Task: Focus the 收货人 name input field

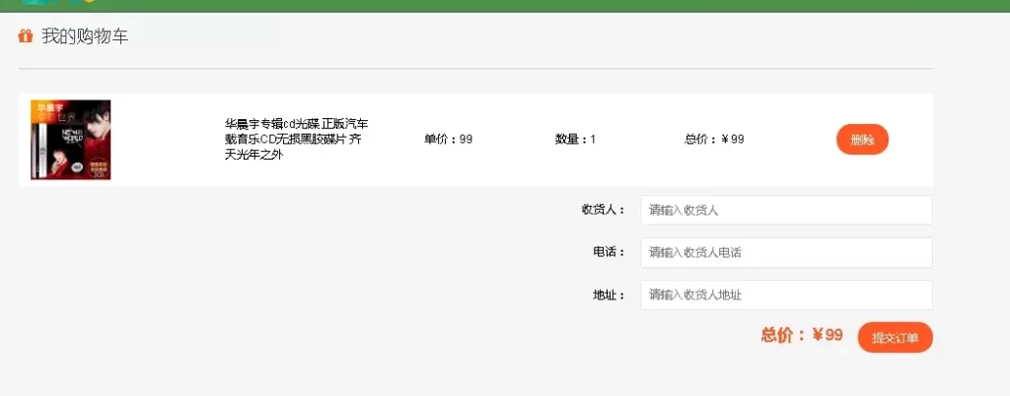Action: pyautogui.click(x=786, y=210)
